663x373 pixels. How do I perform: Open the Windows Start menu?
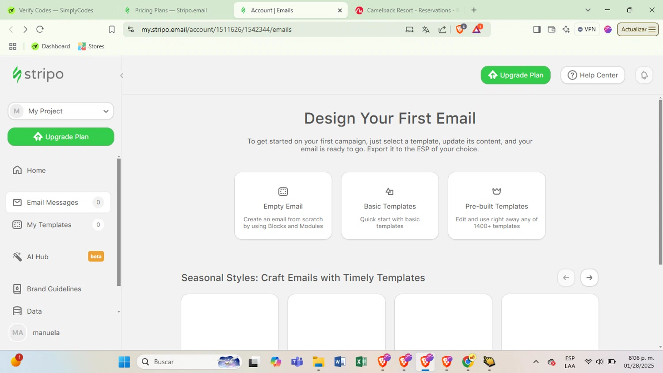(124, 362)
